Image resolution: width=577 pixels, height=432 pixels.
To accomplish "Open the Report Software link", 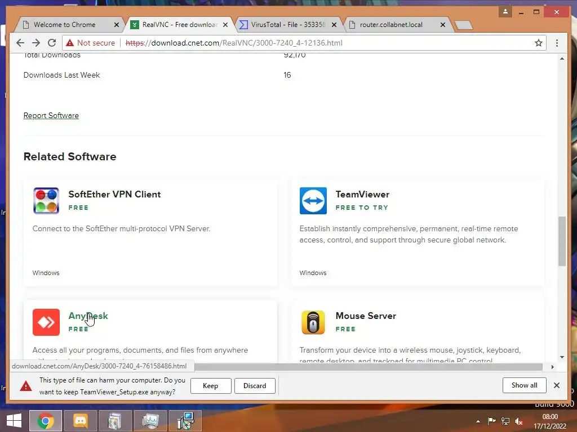I will [x=51, y=116].
